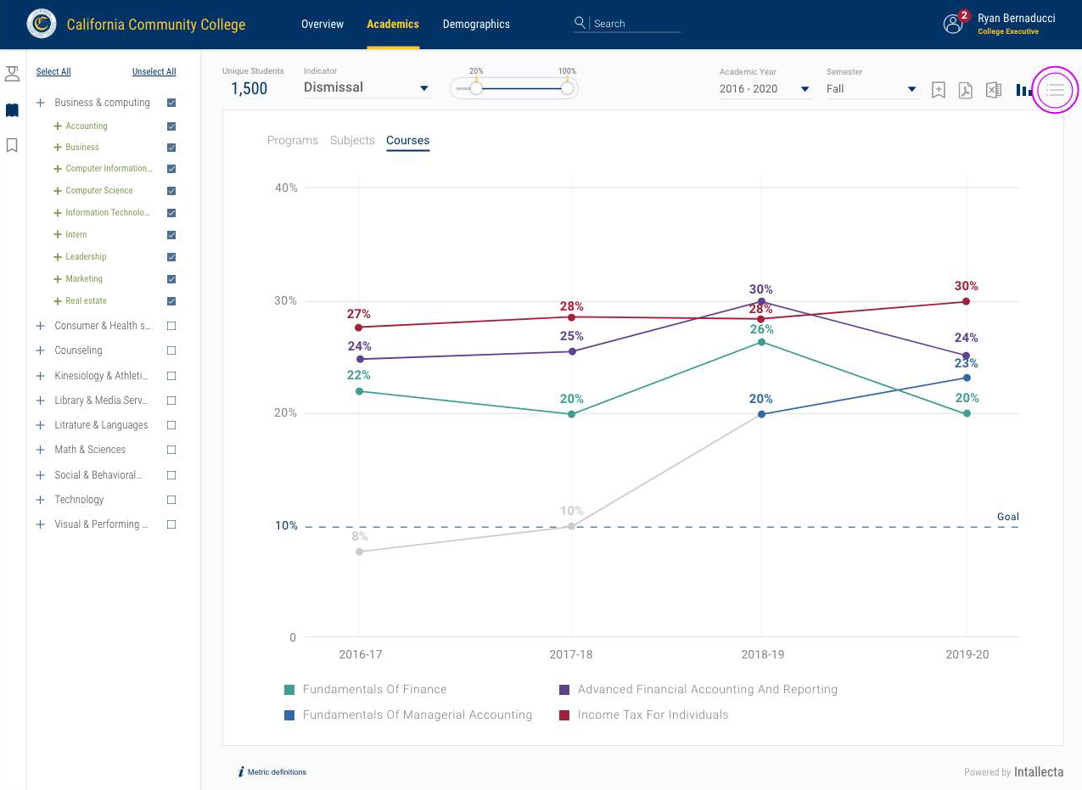The width and height of the screenshot is (1082, 790).
Task: Switch to bar chart view icon
Action: click(x=1023, y=90)
